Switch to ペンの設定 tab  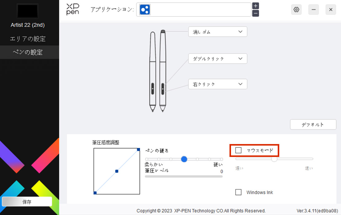pos(28,52)
